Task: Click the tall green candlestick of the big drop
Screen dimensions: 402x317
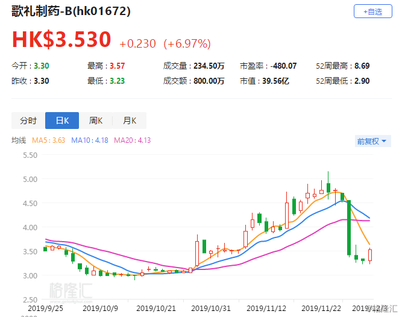Action: pyautogui.click(x=349, y=228)
